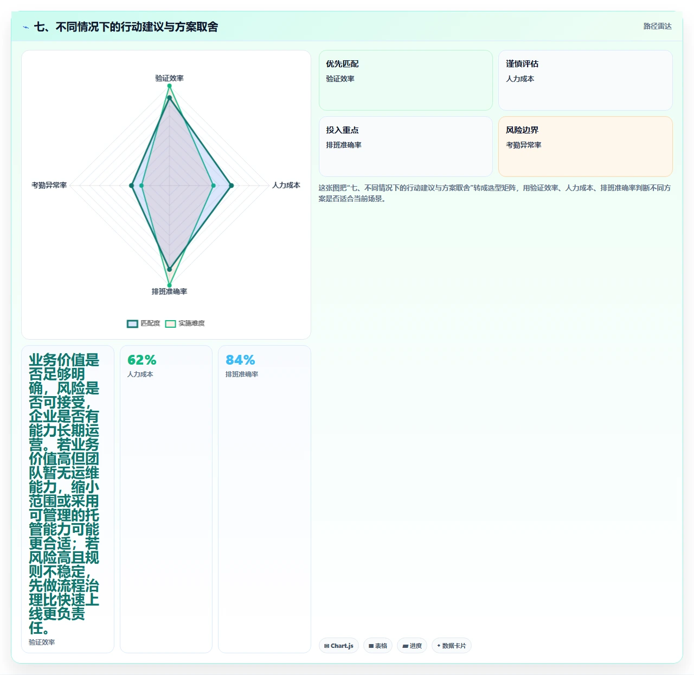Select the dark 匹配度 data point on 人力成本 axis

(x=231, y=186)
